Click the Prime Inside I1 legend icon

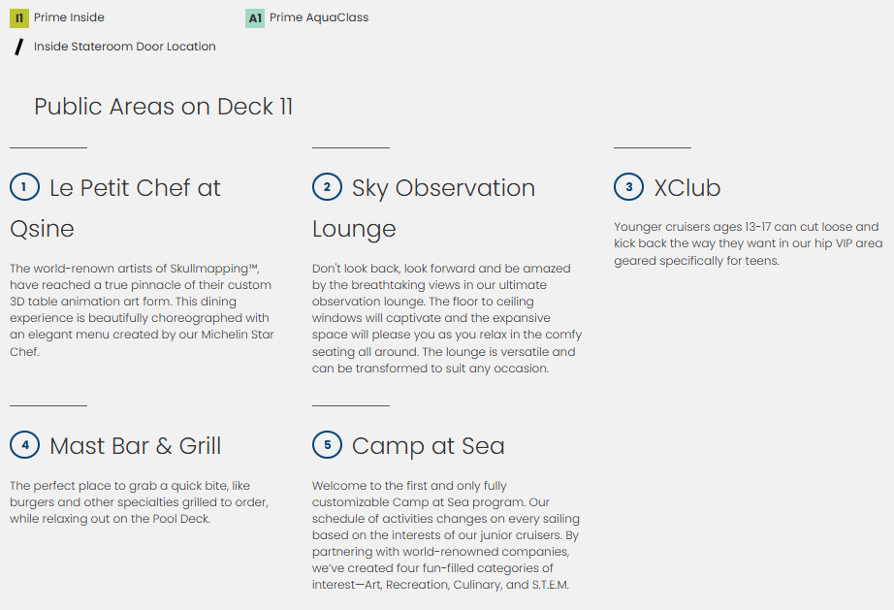tap(18, 17)
